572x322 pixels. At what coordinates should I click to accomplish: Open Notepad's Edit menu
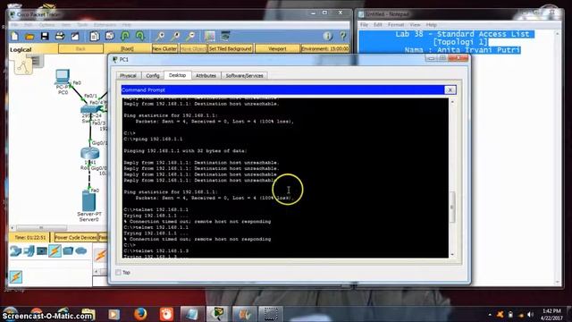tap(378, 25)
